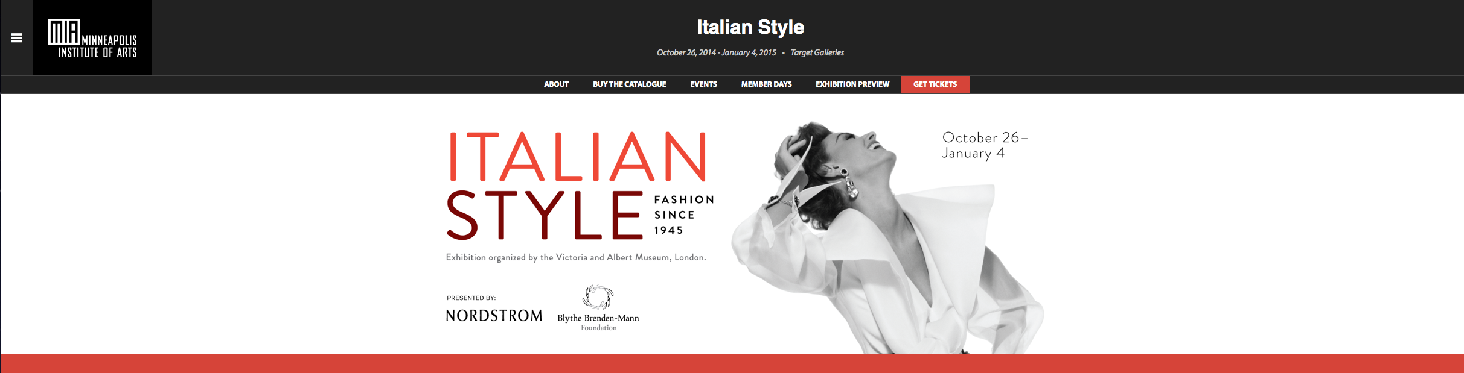This screenshot has height=373, width=1464.
Task: Click the red bar below the banner
Action: pyautogui.click(x=732, y=363)
